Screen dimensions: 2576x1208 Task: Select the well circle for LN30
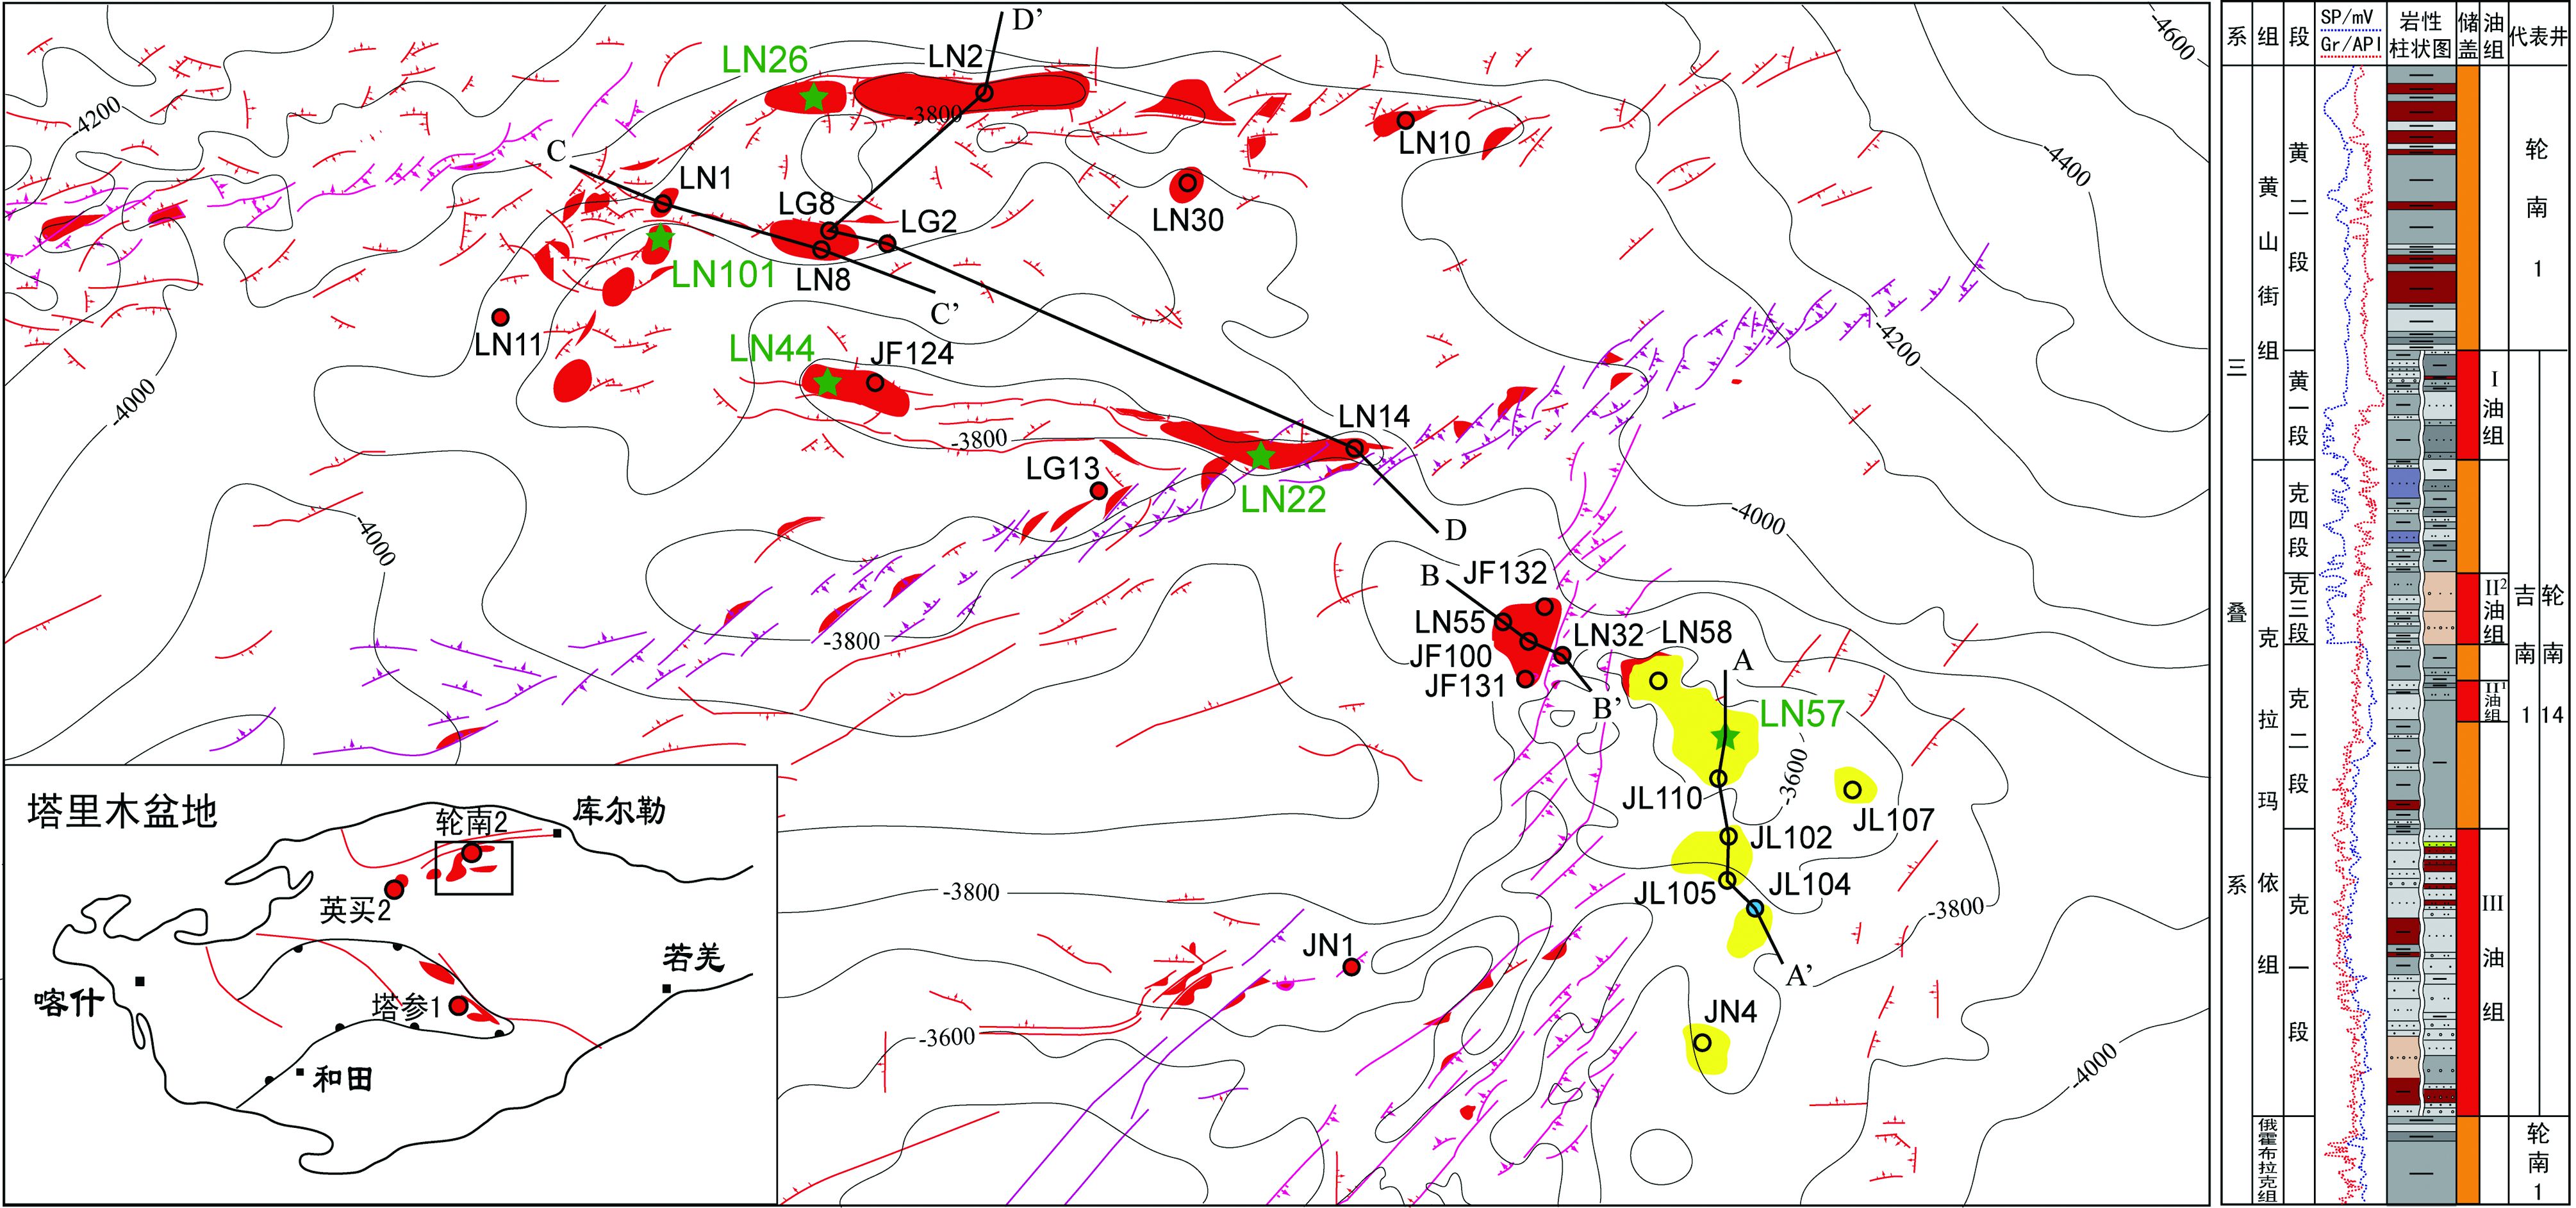click(1187, 183)
